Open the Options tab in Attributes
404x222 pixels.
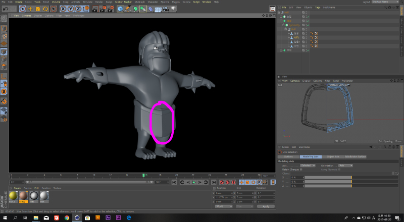(288, 156)
